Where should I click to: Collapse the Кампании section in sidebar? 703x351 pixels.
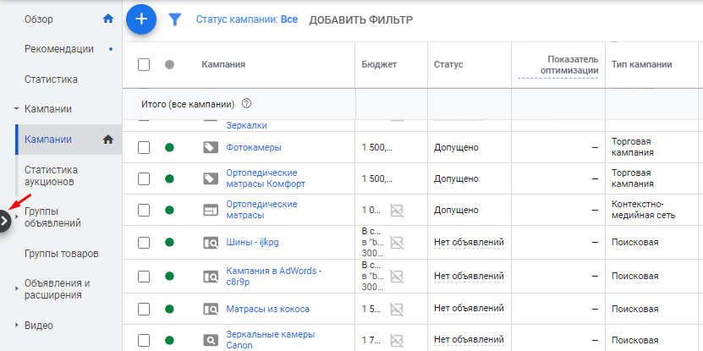coord(16,109)
